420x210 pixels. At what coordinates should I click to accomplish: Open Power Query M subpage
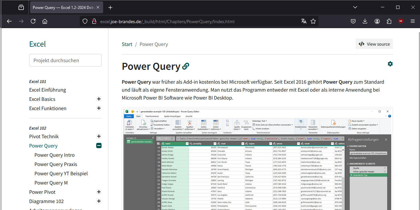click(x=51, y=183)
